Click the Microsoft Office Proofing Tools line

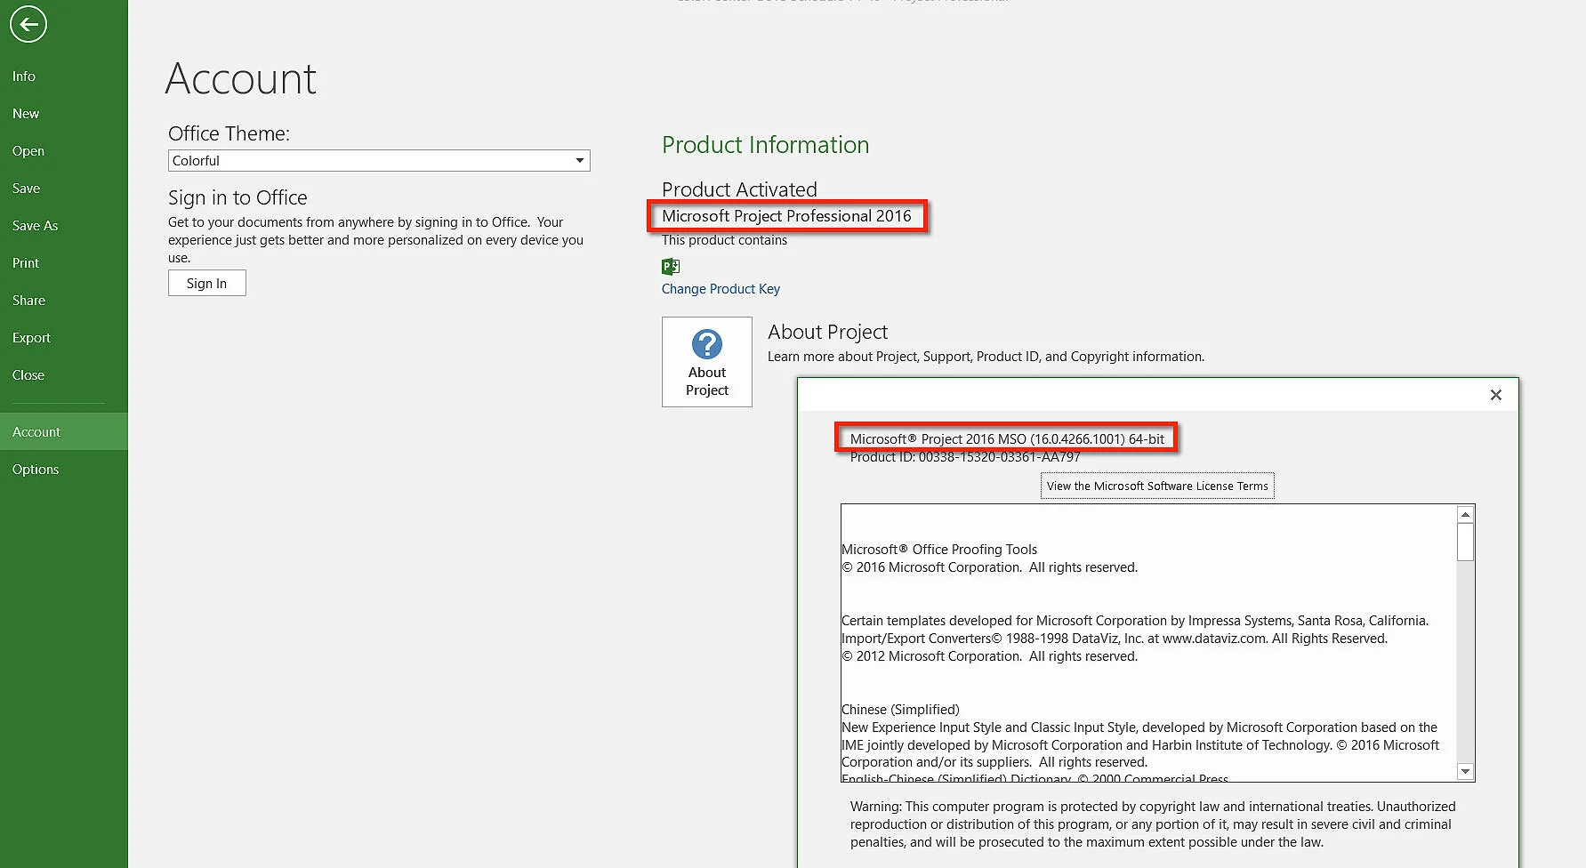939,550
